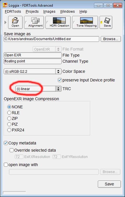This screenshot has width=125, height=197.
Task: Open the OpenEXR File Format dropdown
Action: click(47, 49)
